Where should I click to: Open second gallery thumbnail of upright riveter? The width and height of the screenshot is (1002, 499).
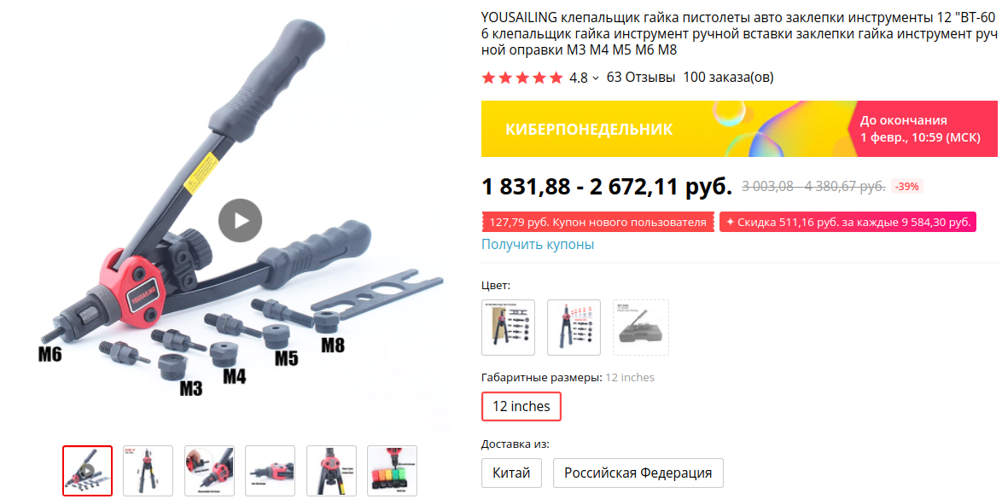(149, 471)
